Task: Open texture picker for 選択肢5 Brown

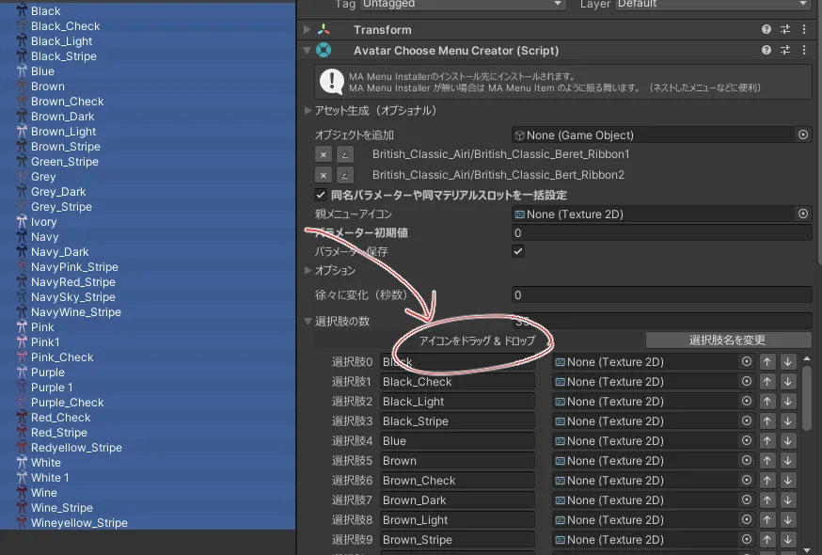Action: 747,461
